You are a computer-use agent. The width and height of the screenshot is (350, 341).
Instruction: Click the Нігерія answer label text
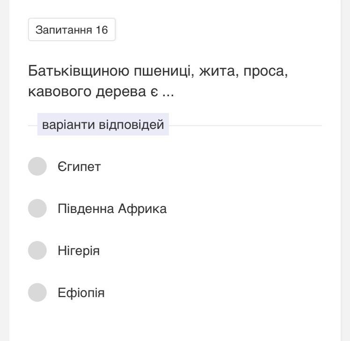tap(79, 251)
